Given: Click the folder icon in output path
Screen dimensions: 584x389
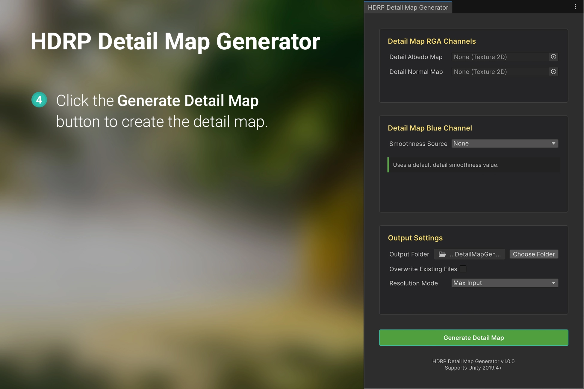Looking at the screenshot, I should (x=442, y=254).
